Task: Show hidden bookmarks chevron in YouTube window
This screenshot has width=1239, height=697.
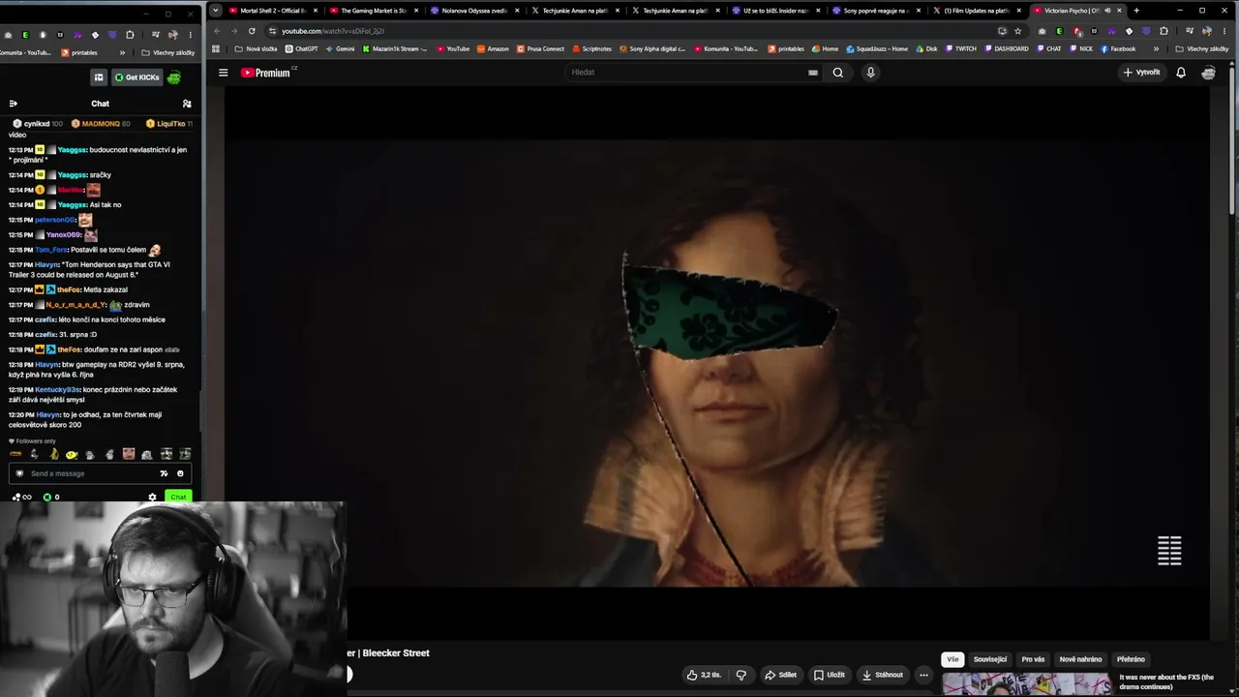Action: (1156, 49)
